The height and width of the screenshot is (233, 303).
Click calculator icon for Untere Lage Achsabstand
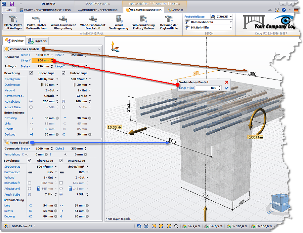pyautogui.click(x=70, y=189)
